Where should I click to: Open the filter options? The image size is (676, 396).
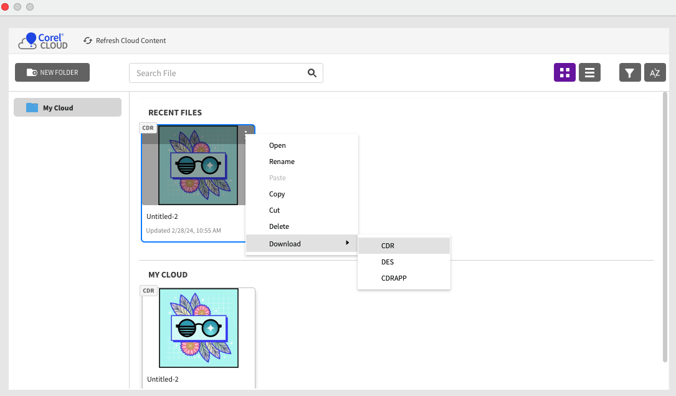tap(629, 73)
